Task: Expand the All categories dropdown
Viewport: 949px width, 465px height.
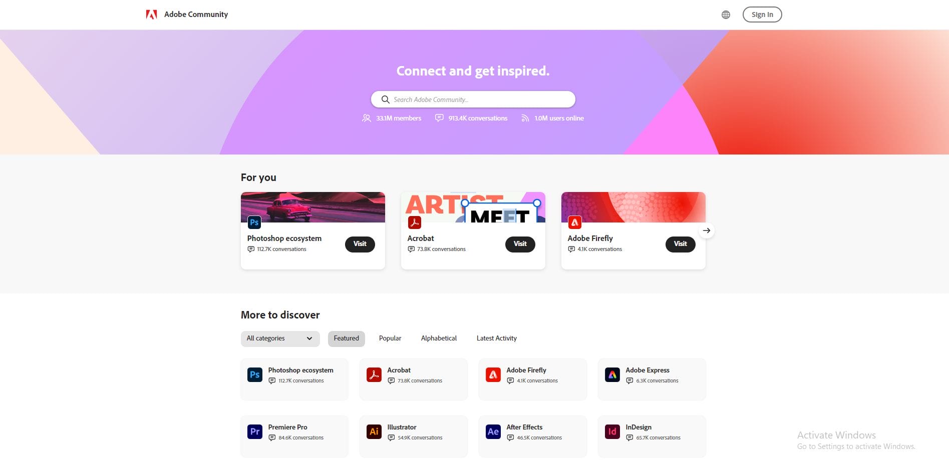Action: (x=280, y=338)
